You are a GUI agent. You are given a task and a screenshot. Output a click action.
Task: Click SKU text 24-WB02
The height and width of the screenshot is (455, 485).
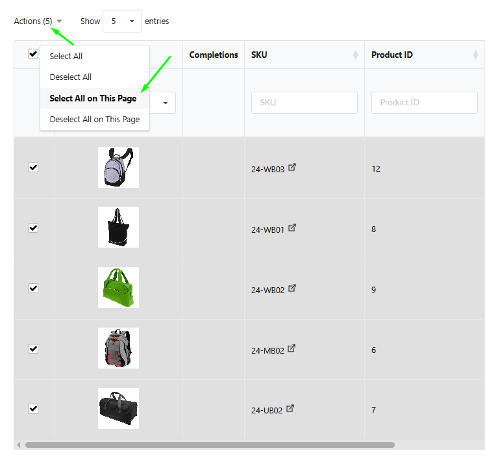(x=267, y=290)
